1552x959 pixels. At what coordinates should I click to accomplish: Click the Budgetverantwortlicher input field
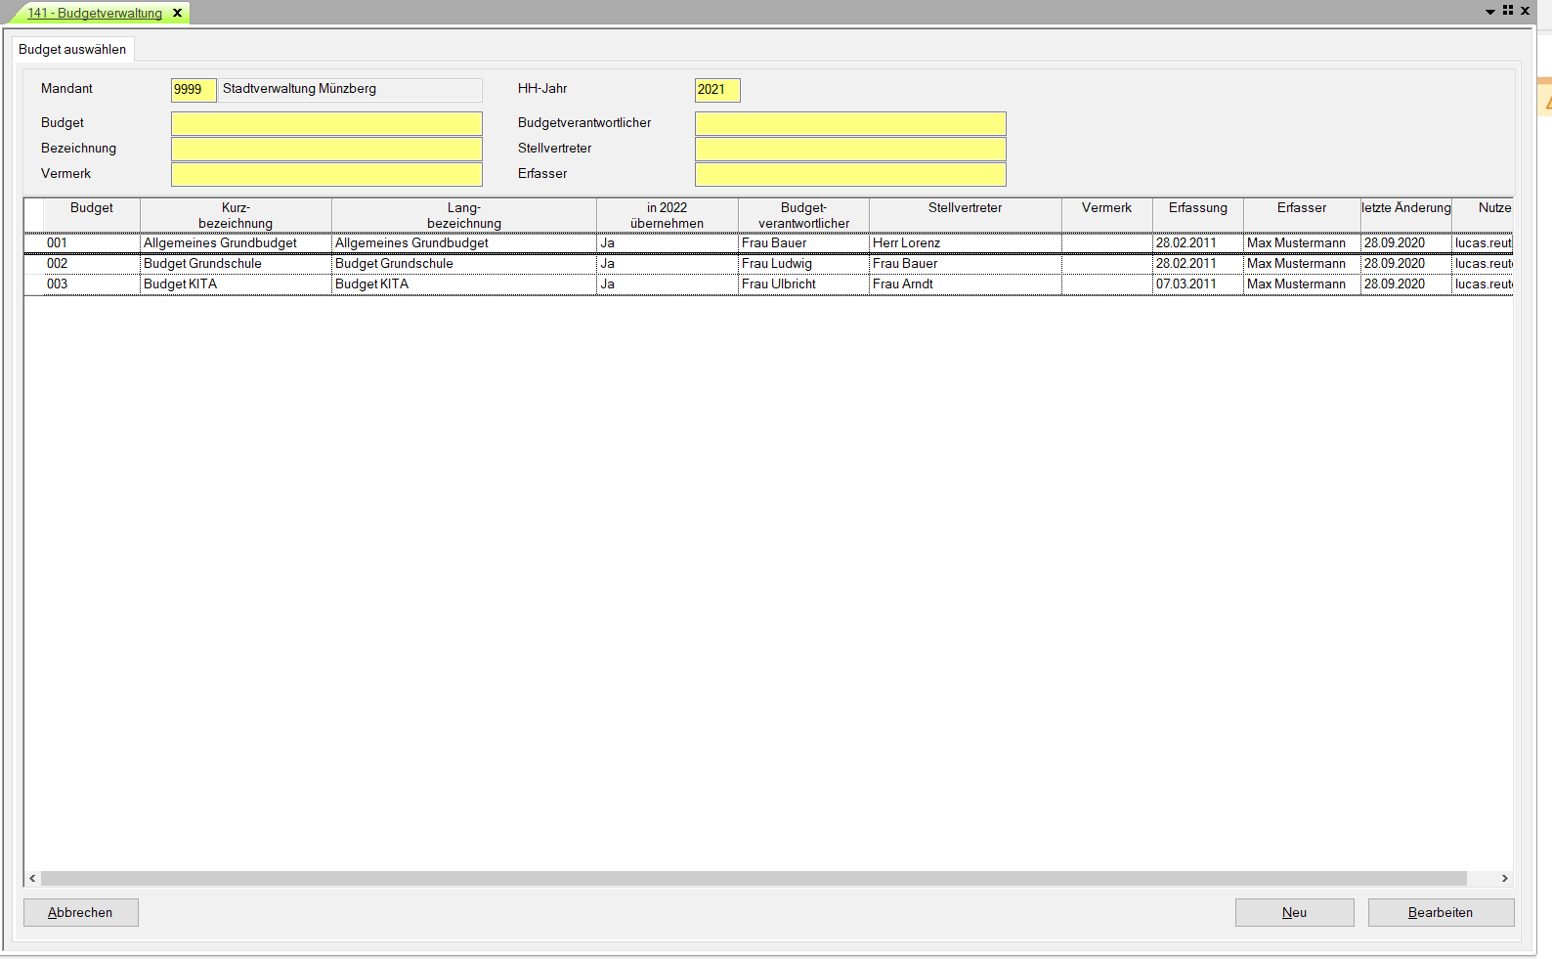(x=849, y=123)
